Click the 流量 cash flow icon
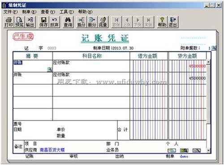The image size is (224, 165). coord(103,22)
